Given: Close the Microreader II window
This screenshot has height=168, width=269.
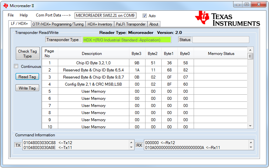Looking at the screenshot, I should pyautogui.click(x=259, y=5).
